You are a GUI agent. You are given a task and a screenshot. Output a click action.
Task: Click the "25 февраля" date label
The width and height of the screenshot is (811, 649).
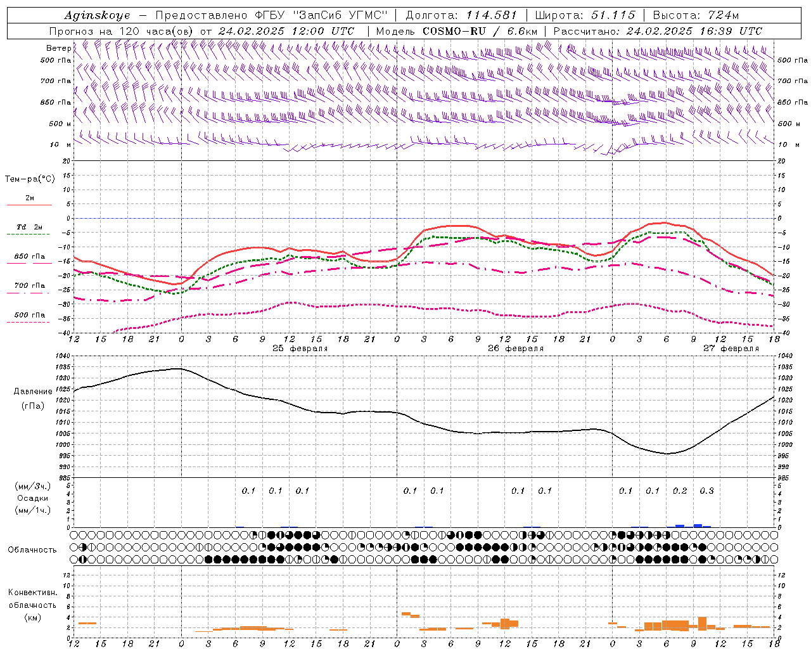click(x=300, y=349)
